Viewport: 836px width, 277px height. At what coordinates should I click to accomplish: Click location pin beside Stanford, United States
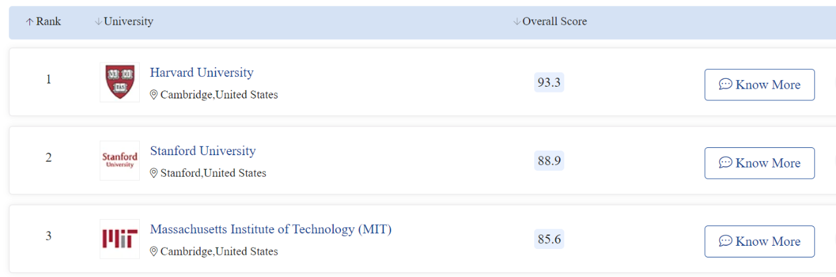[154, 173]
